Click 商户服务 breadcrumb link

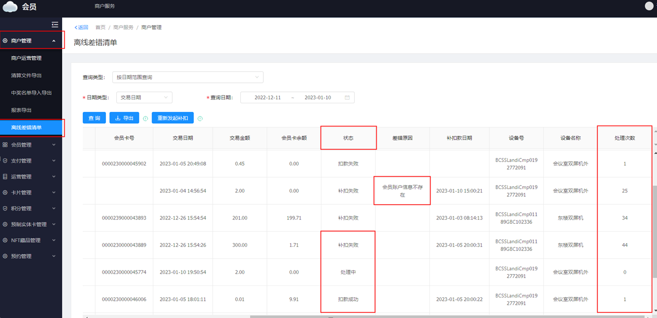[x=123, y=28]
